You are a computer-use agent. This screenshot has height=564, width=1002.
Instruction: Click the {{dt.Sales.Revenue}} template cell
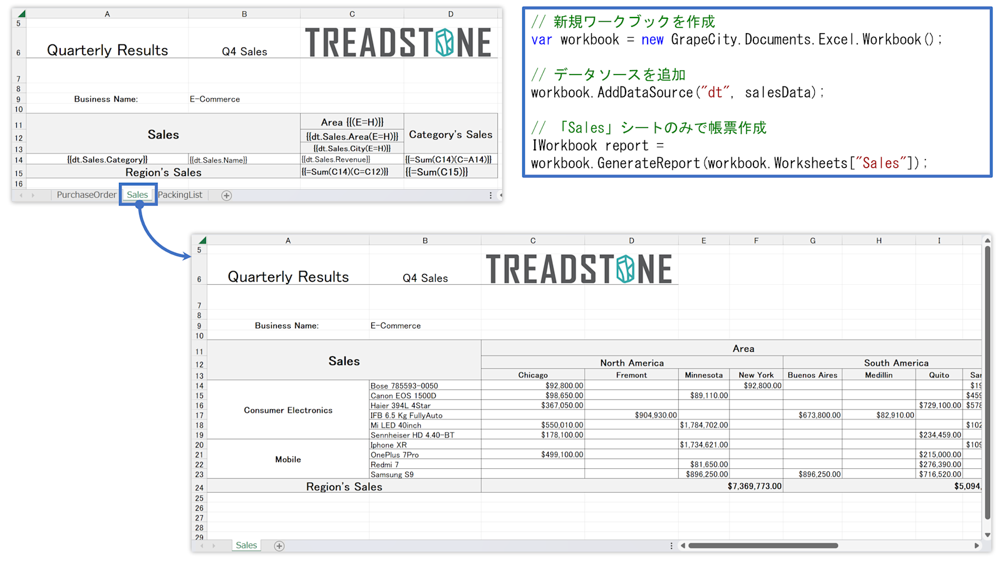(x=352, y=160)
